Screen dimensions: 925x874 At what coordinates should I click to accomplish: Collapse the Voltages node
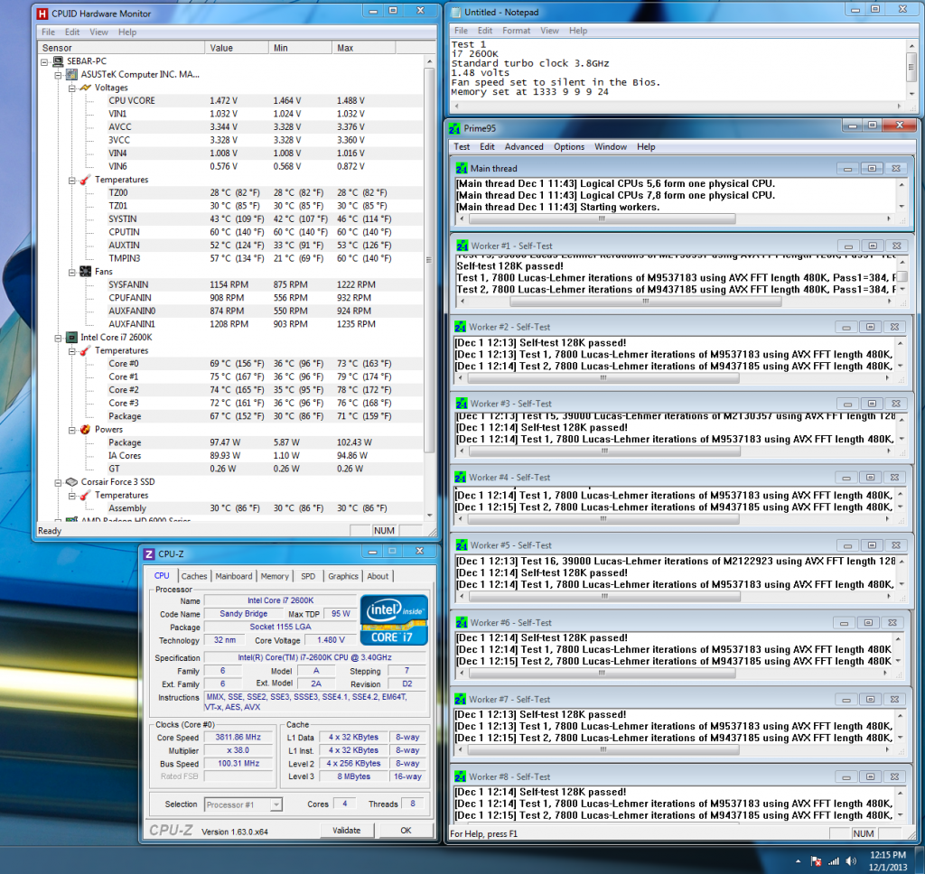[x=71, y=88]
